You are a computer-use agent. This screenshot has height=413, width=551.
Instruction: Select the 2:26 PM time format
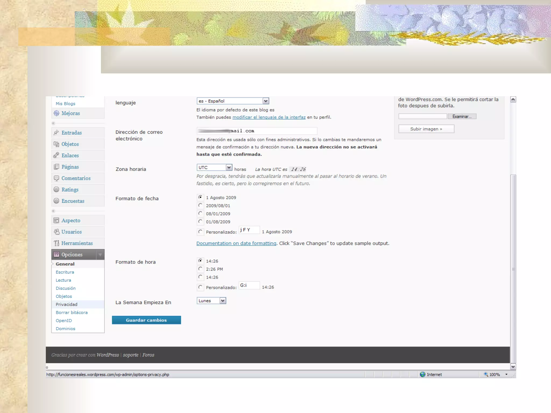click(x=200, y=269)
